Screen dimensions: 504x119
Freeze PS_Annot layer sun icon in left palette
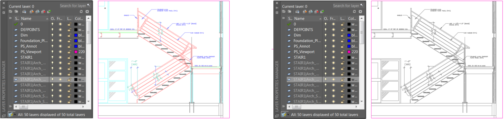tap(60, 46)
